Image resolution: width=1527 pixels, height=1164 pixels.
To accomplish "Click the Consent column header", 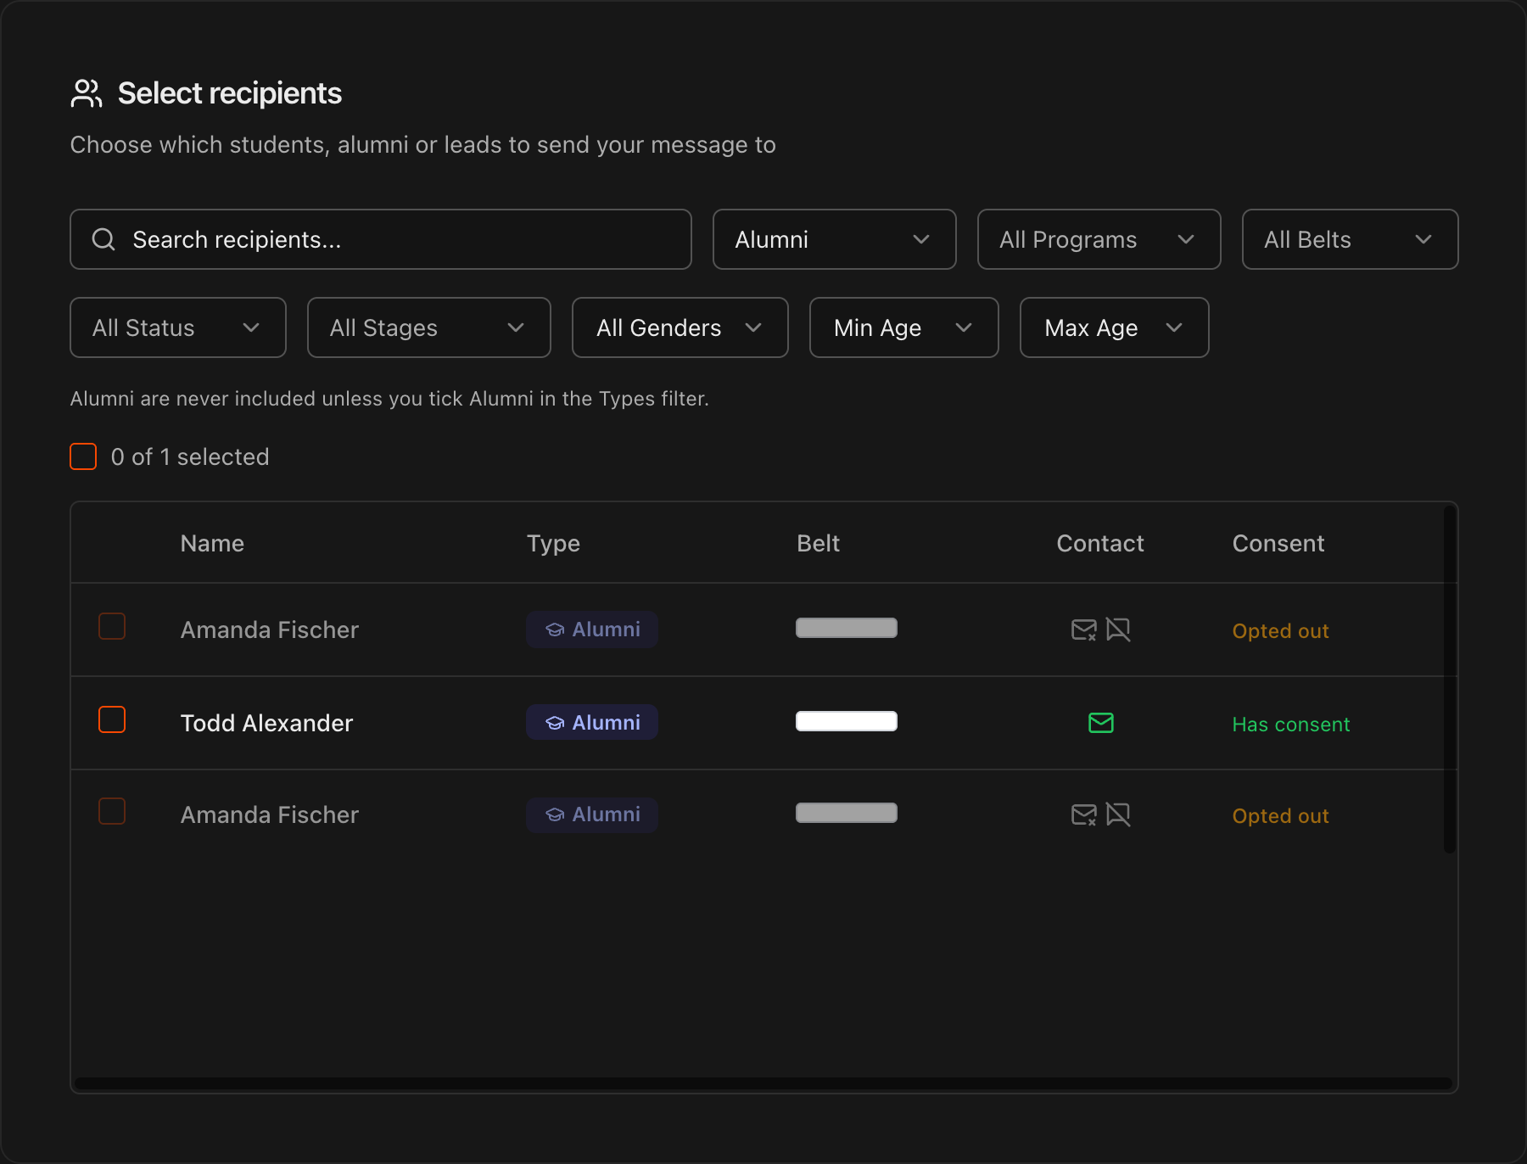I will click(x=1278, y=543).
